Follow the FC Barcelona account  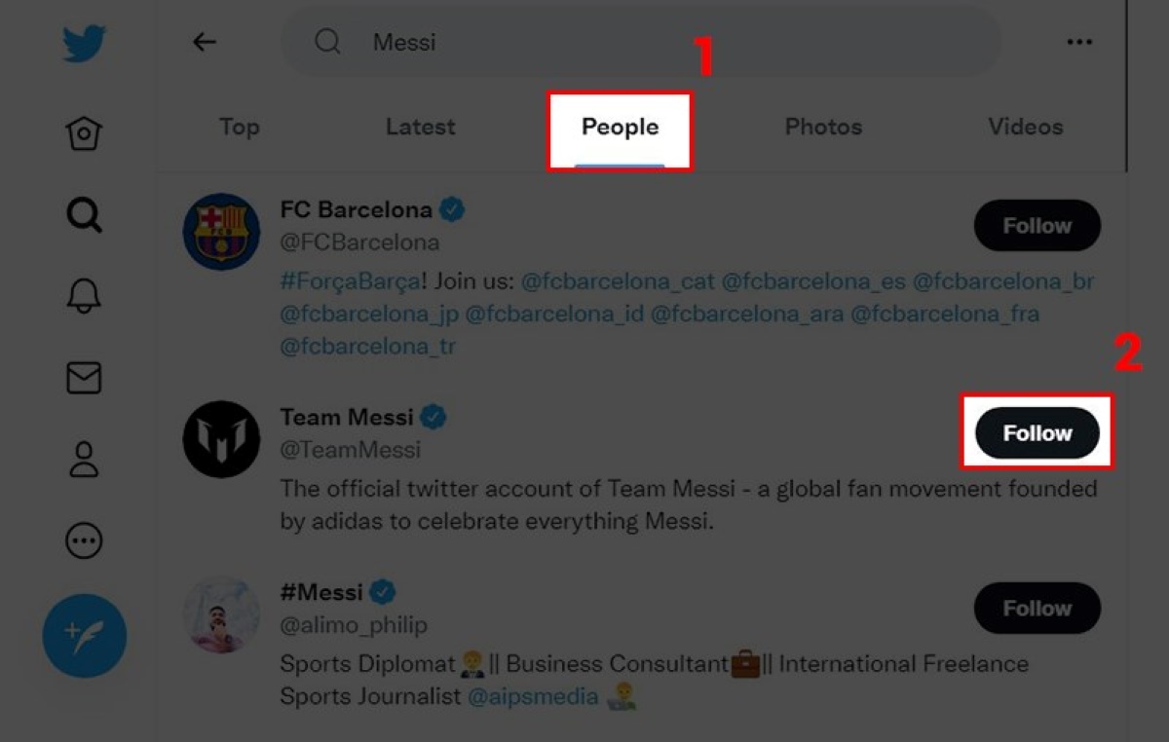(x=1037, y=226)
